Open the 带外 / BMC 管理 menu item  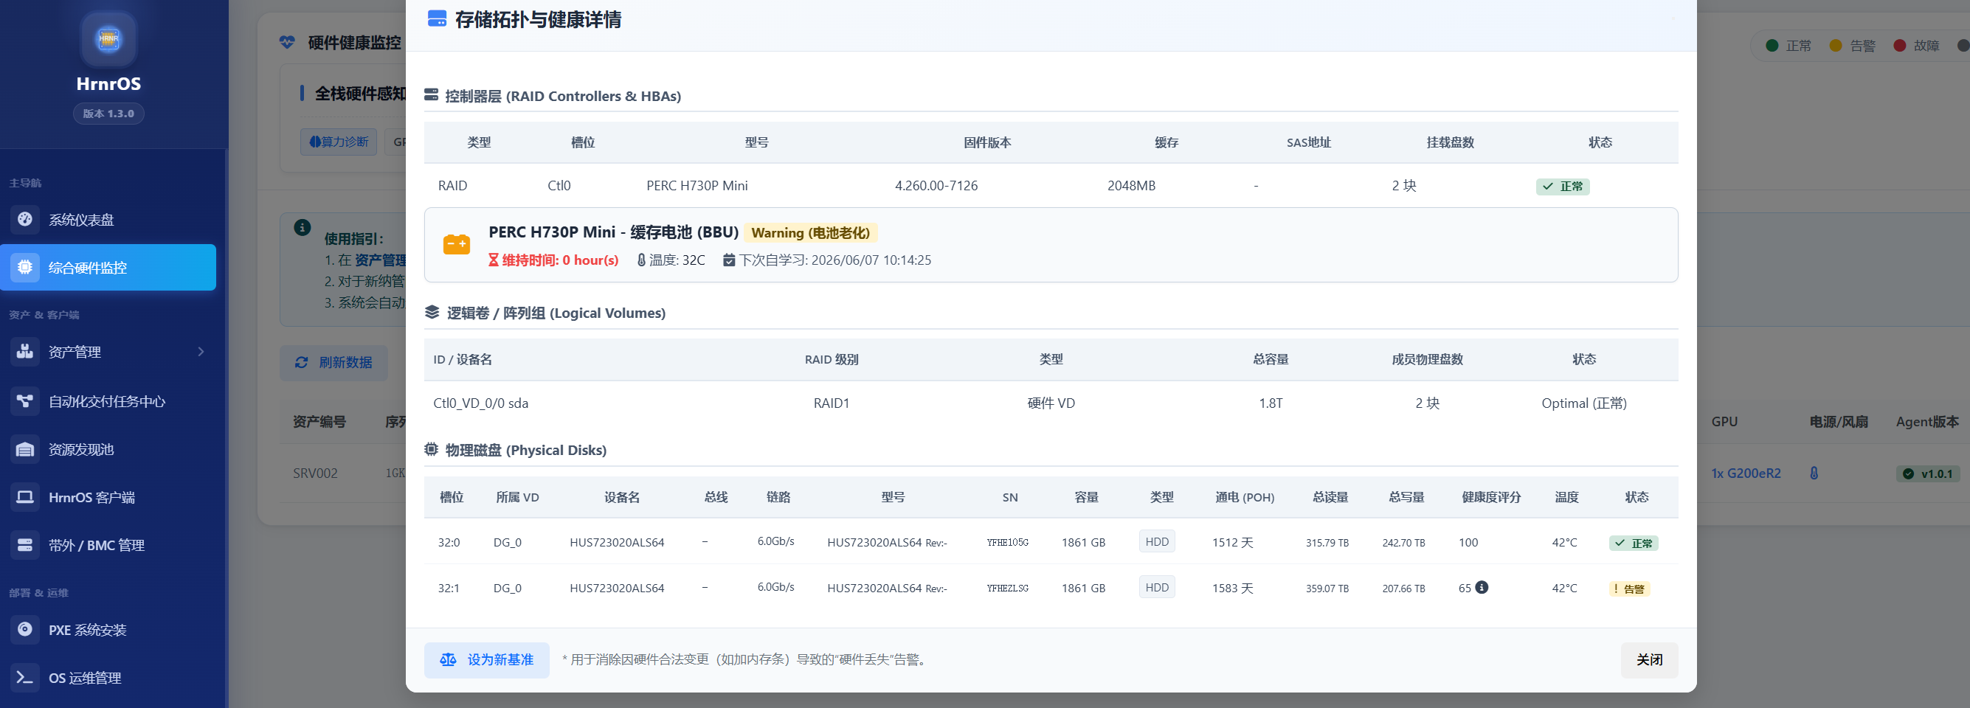coord(25,545)
